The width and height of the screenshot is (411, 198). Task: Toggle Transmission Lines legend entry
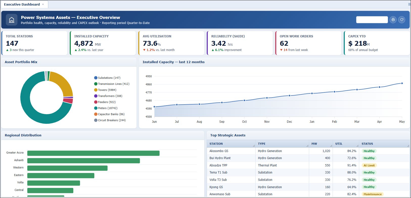pyautogui.click(x=112, y=84)
